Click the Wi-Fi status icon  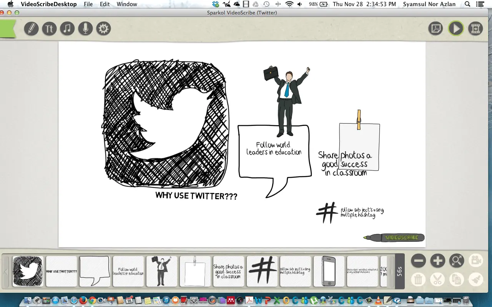pyautogui.click(x=289, y=4)
